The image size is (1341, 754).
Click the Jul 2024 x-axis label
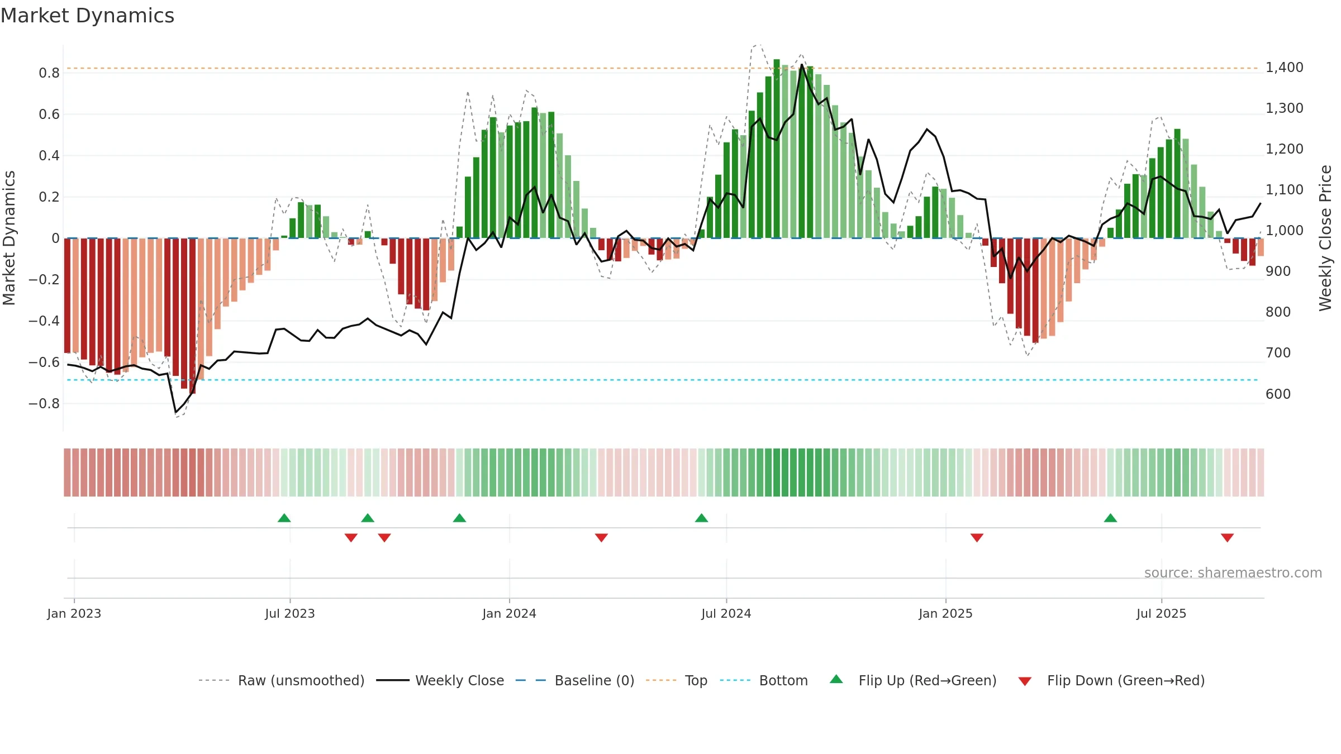726,613
